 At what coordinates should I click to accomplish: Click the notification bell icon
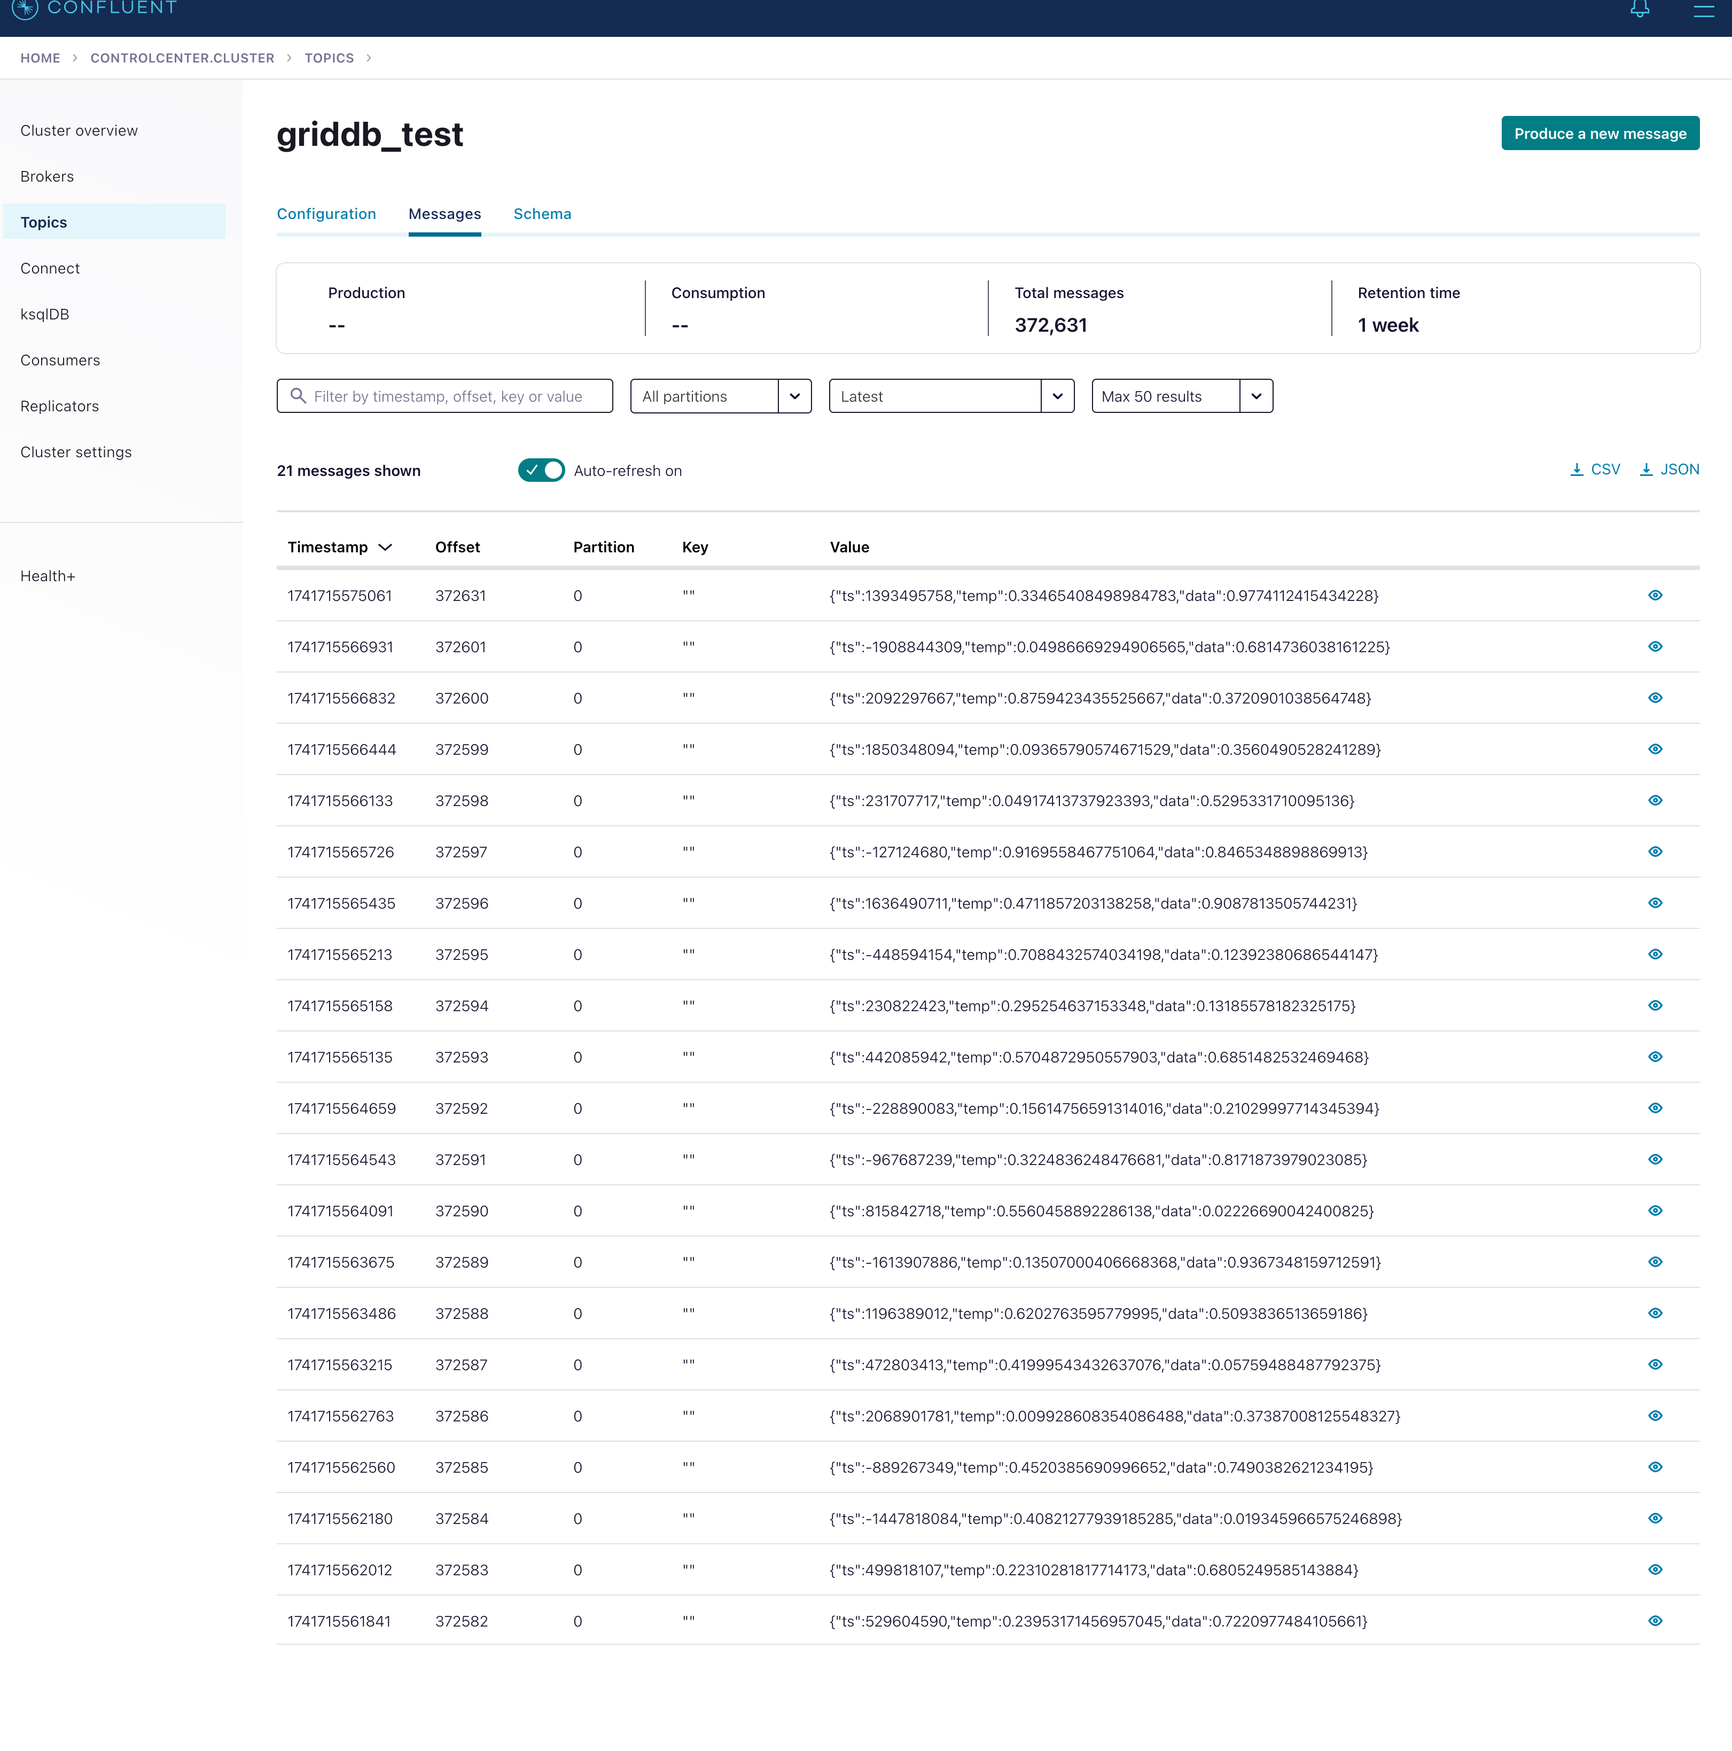click(x=1640, y=9)
